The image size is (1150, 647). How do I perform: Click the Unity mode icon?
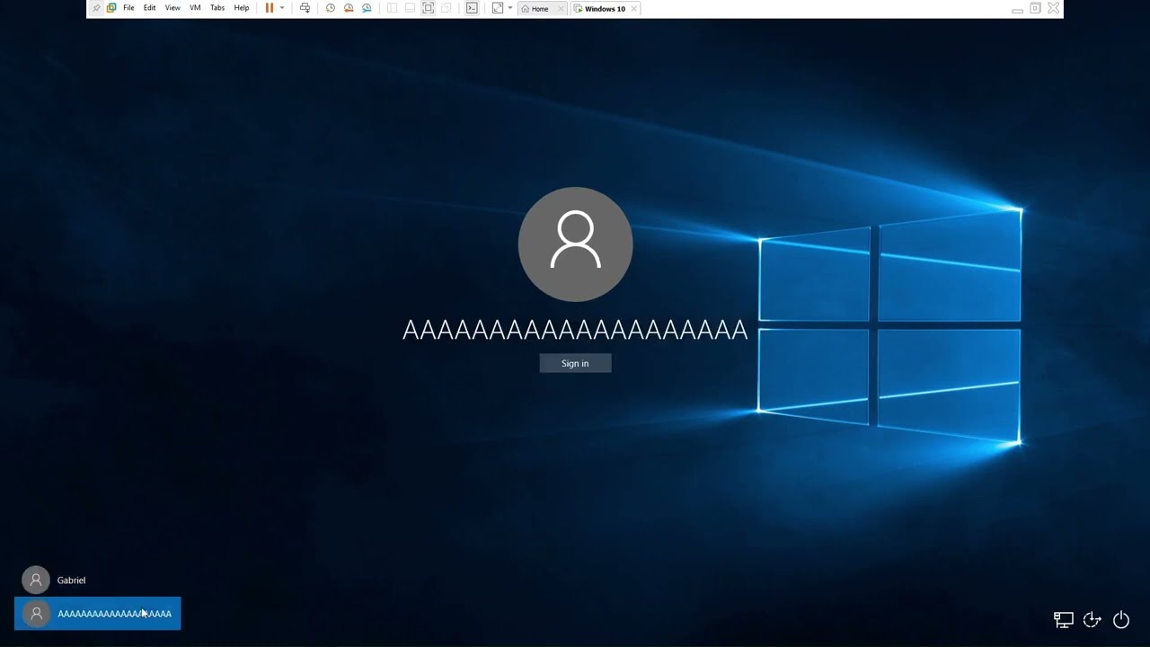click(x=446, y=8)
